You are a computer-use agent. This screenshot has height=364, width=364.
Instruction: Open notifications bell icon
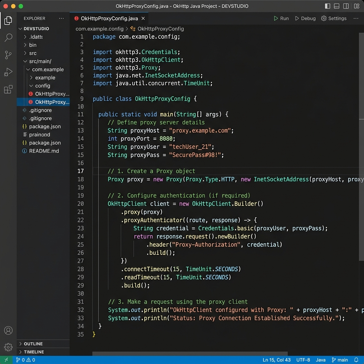point(356,360)
